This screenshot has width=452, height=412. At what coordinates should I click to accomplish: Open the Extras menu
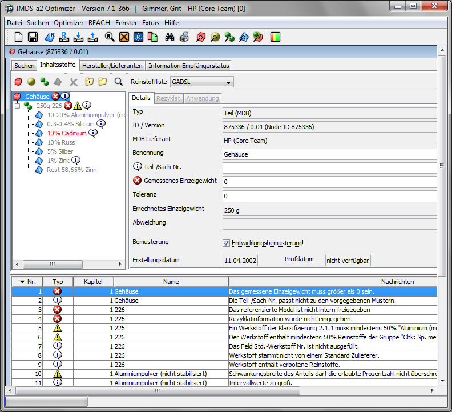[x=151, y=23]
